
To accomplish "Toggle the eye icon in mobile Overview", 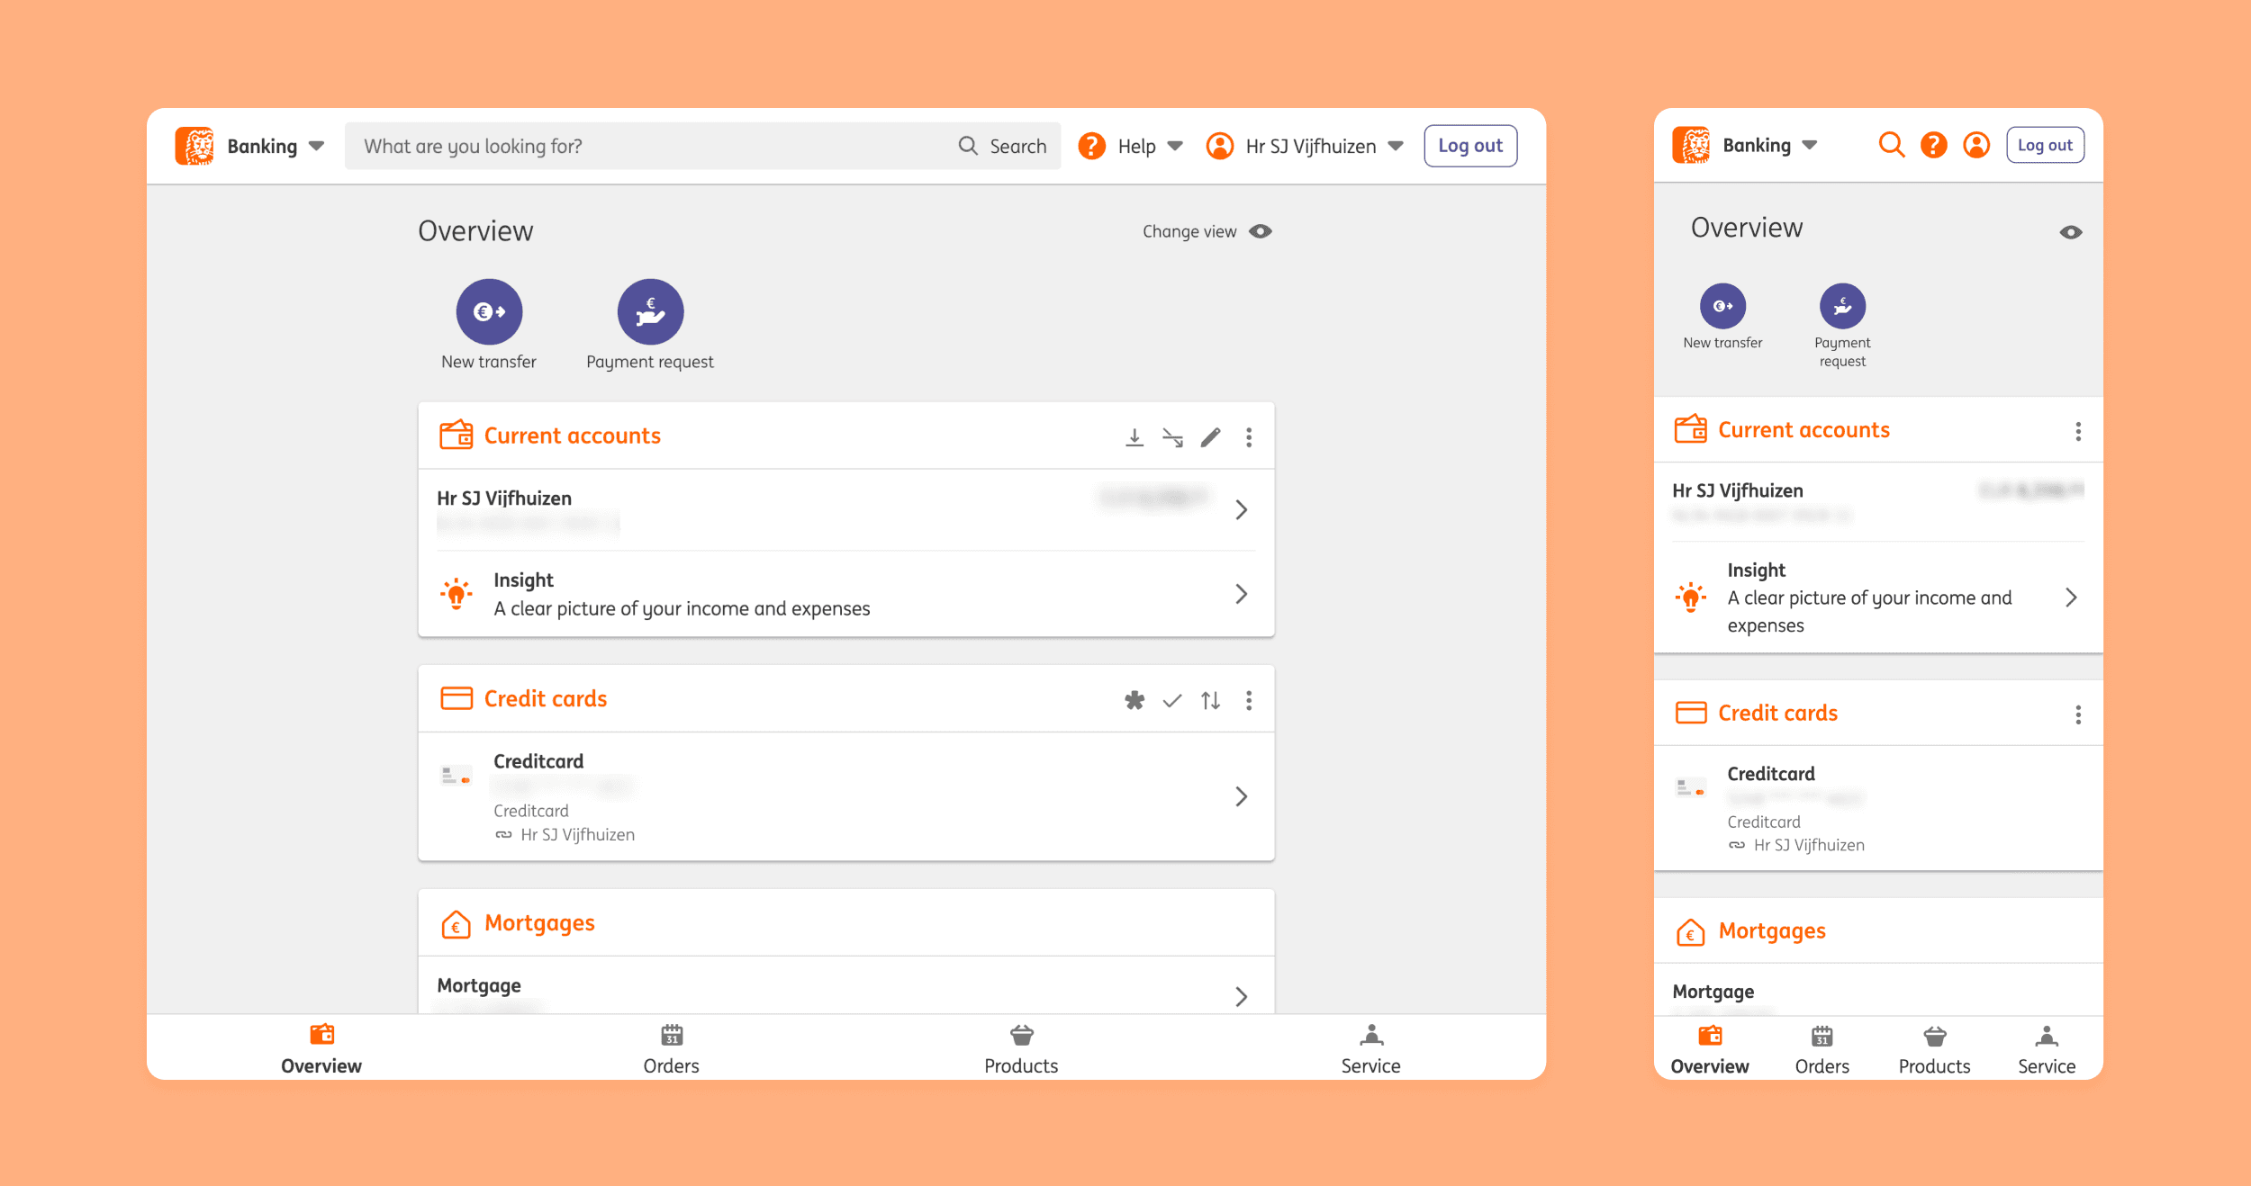I will coord(2071,232).
